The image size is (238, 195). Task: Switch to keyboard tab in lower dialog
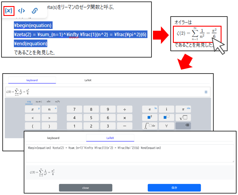point(53,138)
